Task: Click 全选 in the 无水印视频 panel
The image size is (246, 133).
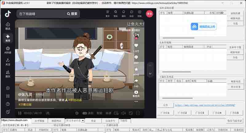Action: coord(235,57)
